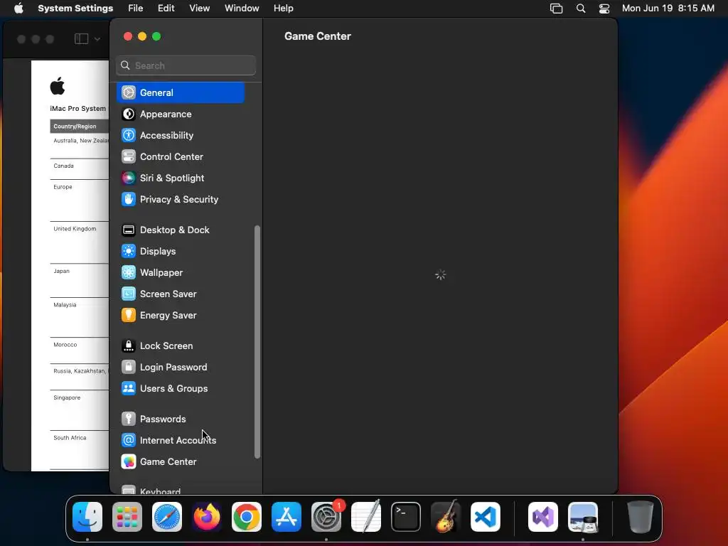Image resolution: width=728 pixels, height=546 pixels.
Task: Open the Window menu
Action: [x=242, y=9]
